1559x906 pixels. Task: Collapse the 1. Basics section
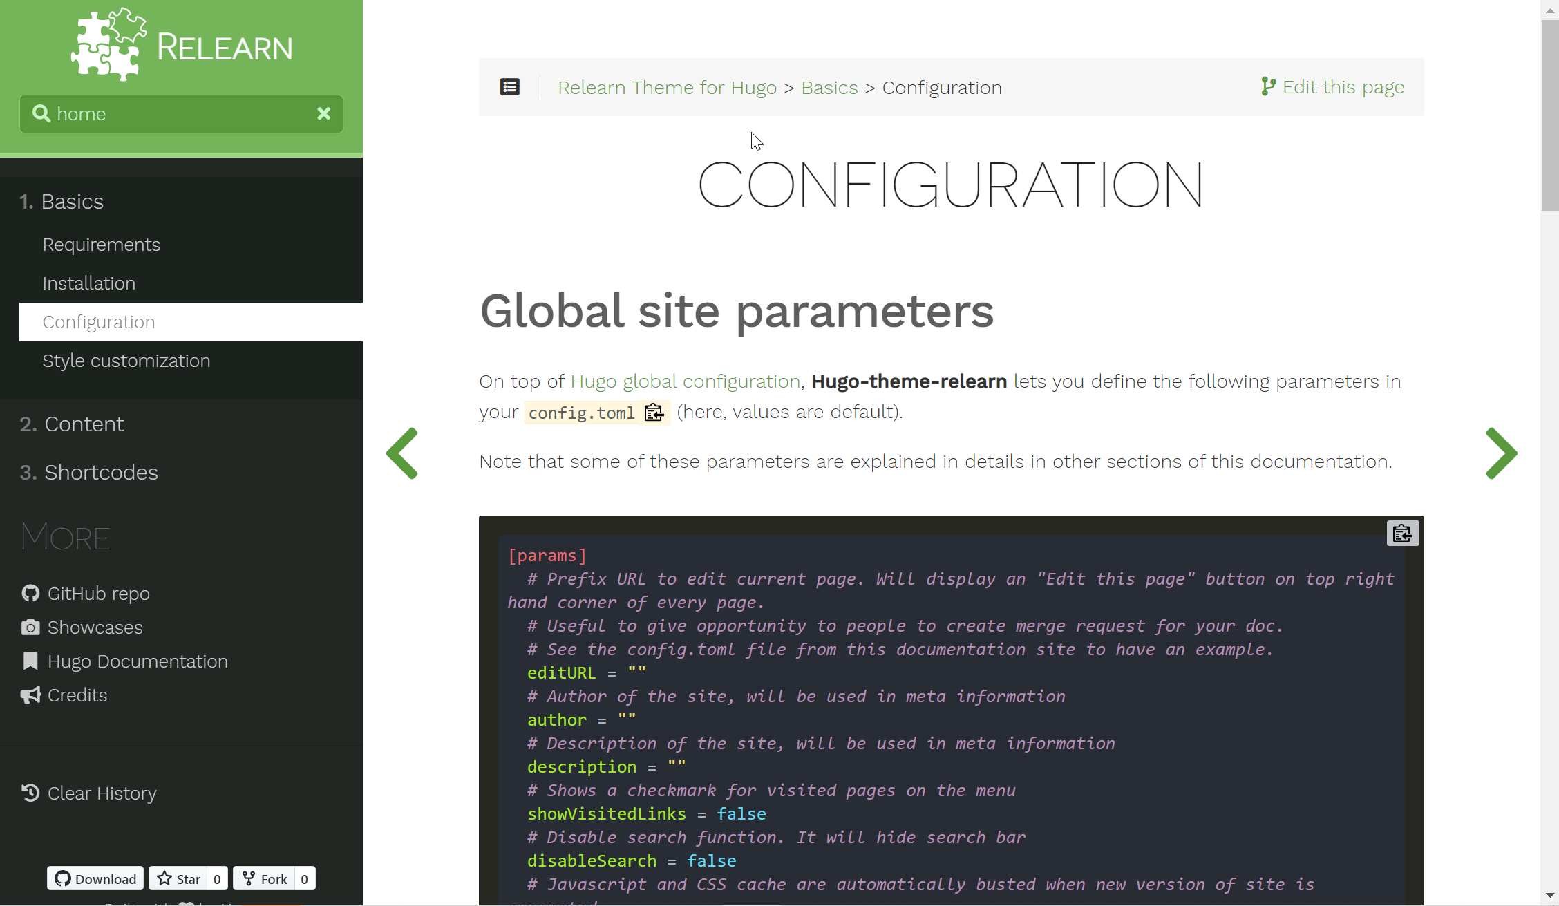[72, 202]
